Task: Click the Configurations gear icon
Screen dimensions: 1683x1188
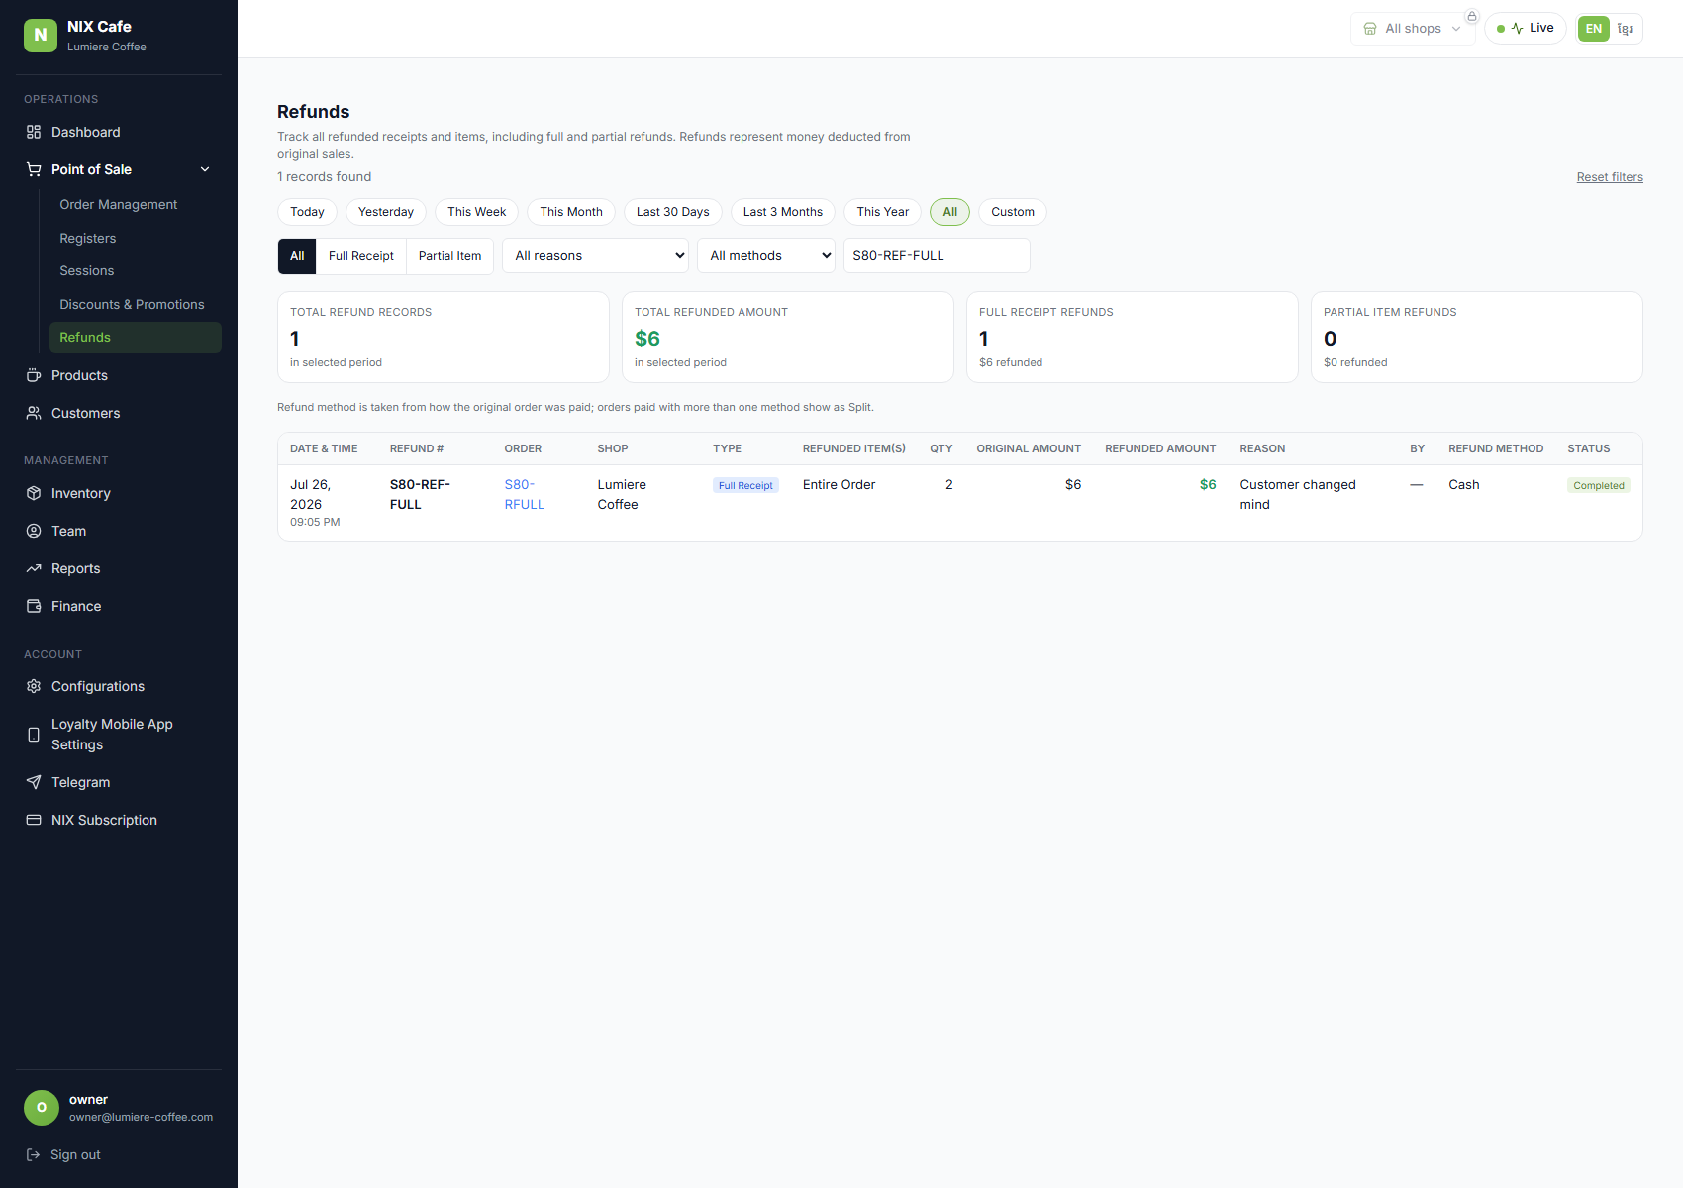Action: (x=34, y=686)
